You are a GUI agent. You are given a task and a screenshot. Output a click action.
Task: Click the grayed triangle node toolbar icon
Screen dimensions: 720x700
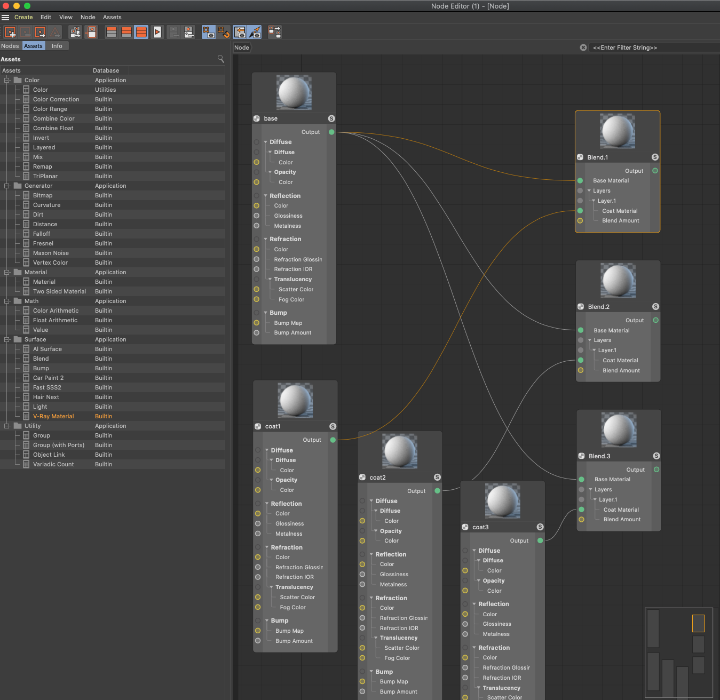click(x=55, y=32)
